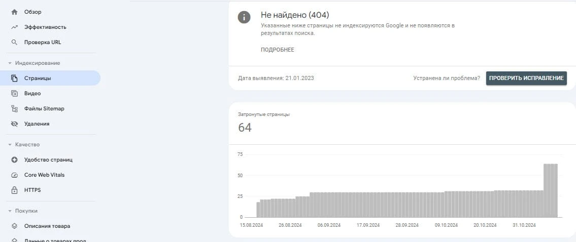Click the Удаления crossed-eye icon

14,124
